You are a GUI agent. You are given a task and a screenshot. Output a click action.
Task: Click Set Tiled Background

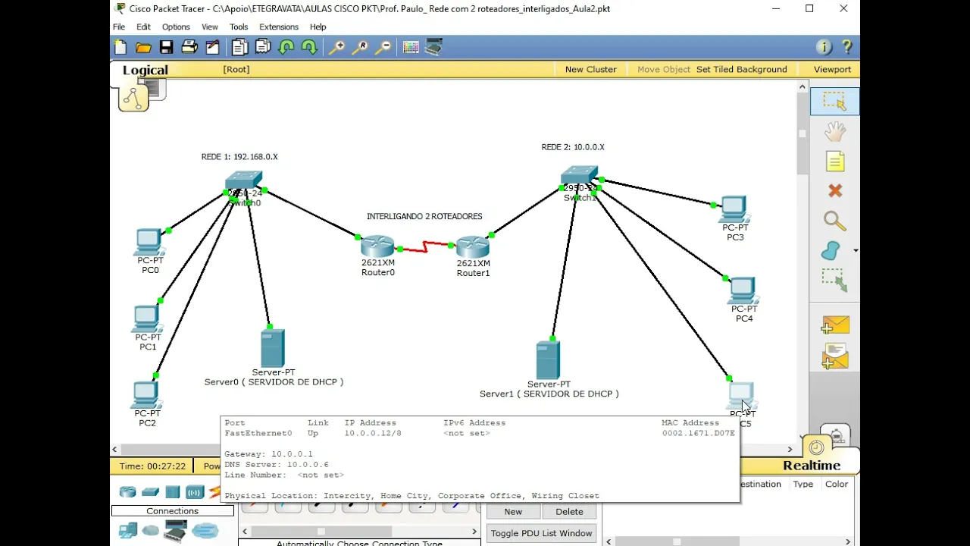(741, 69)
